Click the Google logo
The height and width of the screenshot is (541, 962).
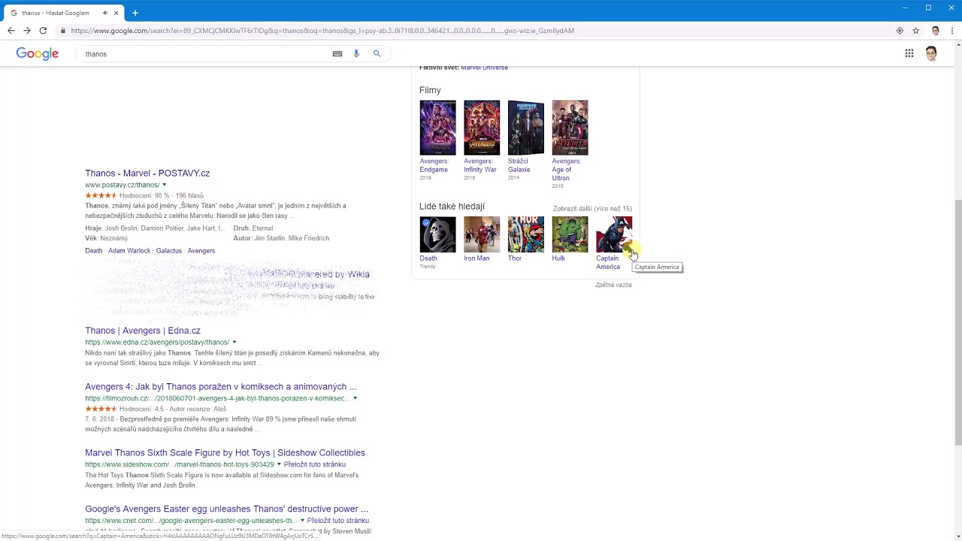[38, 53]
